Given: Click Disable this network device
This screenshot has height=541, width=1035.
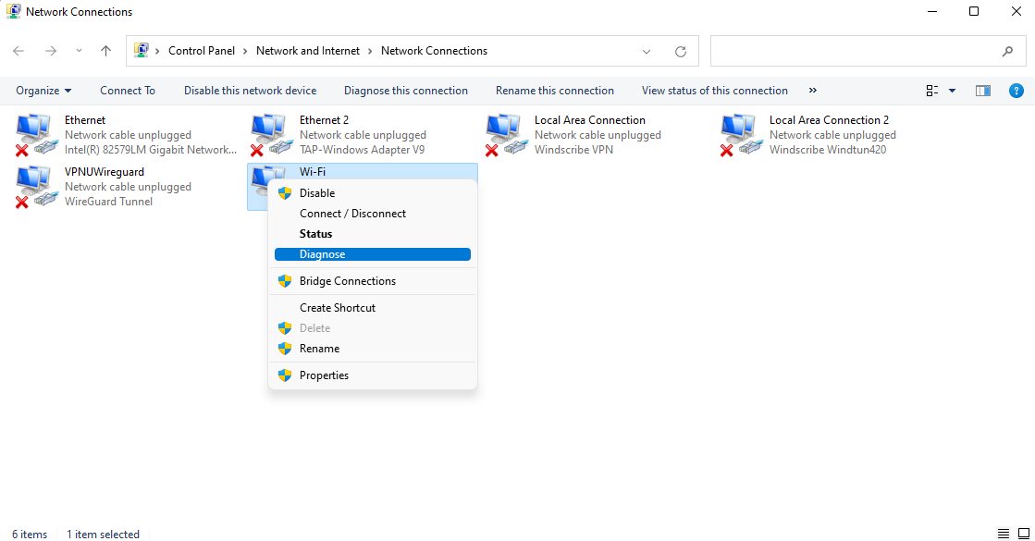Looking at the screenshot, I should tap(250, 91).
